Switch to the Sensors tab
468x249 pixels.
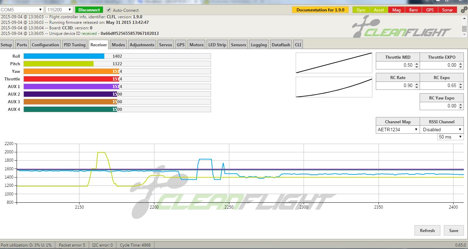[238, 45]
